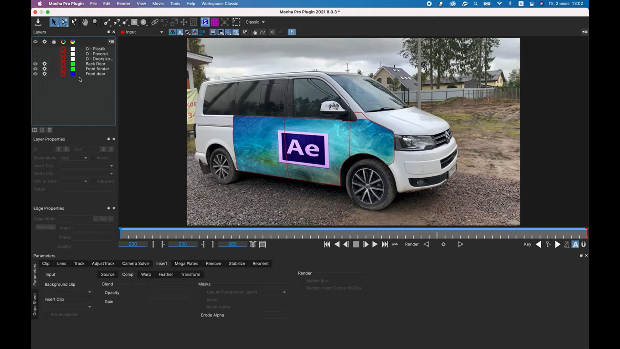
Task: Open the Blend Mode Add dropdown
Action: pos(74,158)
